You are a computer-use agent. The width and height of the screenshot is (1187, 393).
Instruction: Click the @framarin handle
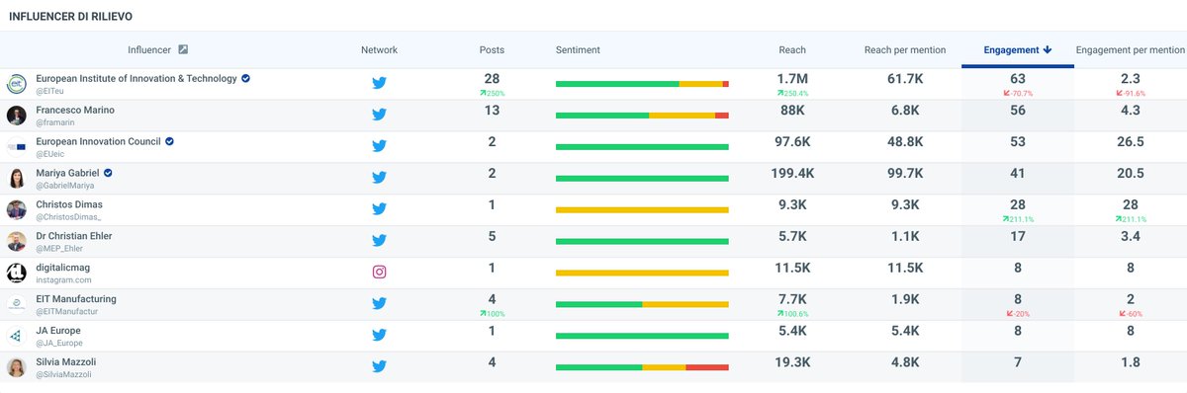click(x=55, y=122)
